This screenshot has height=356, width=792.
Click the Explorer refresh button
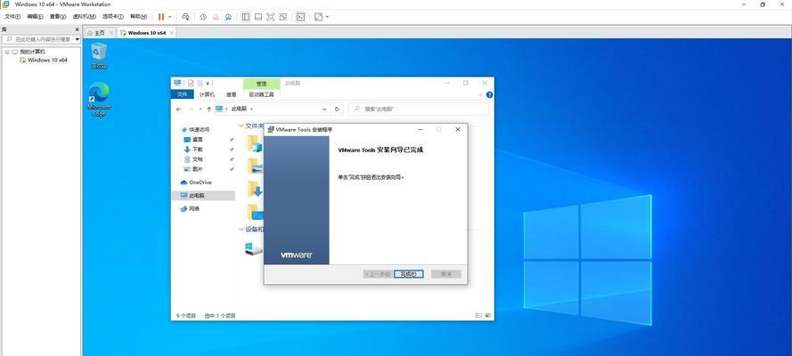tap(338, 109)
